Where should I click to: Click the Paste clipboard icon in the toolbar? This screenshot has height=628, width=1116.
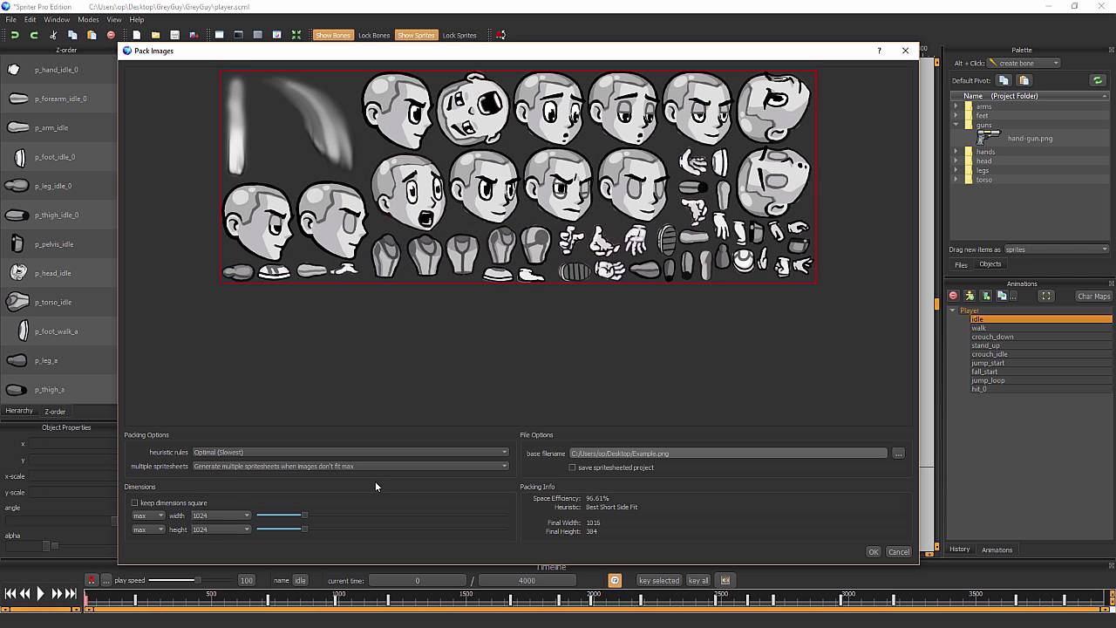92,35
